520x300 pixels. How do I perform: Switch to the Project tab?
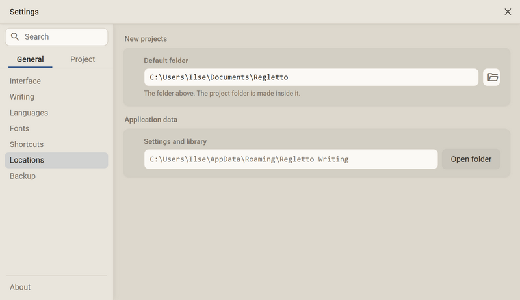pyautogui.click(x=83, y=59)
